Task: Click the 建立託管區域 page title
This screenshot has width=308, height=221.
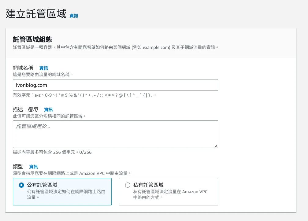Action: click(x=36, y=14)
